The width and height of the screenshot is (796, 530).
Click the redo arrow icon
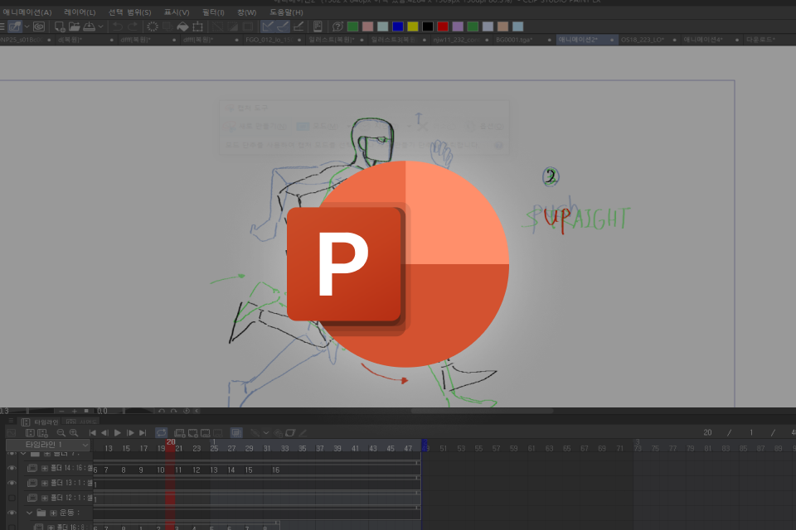coord(133,26)
